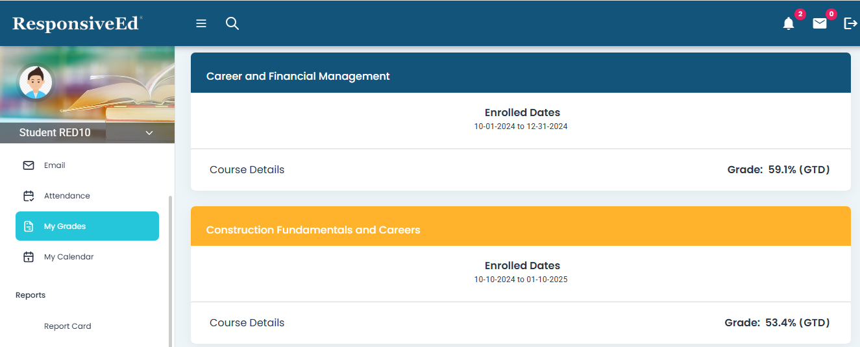Click the Construction Fundamentals and Careers header

[313, 230]
